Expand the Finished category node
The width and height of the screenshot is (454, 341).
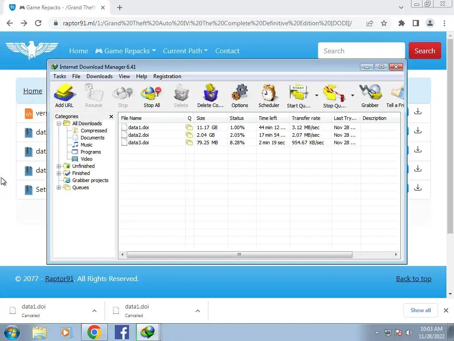tap(59, 174)
